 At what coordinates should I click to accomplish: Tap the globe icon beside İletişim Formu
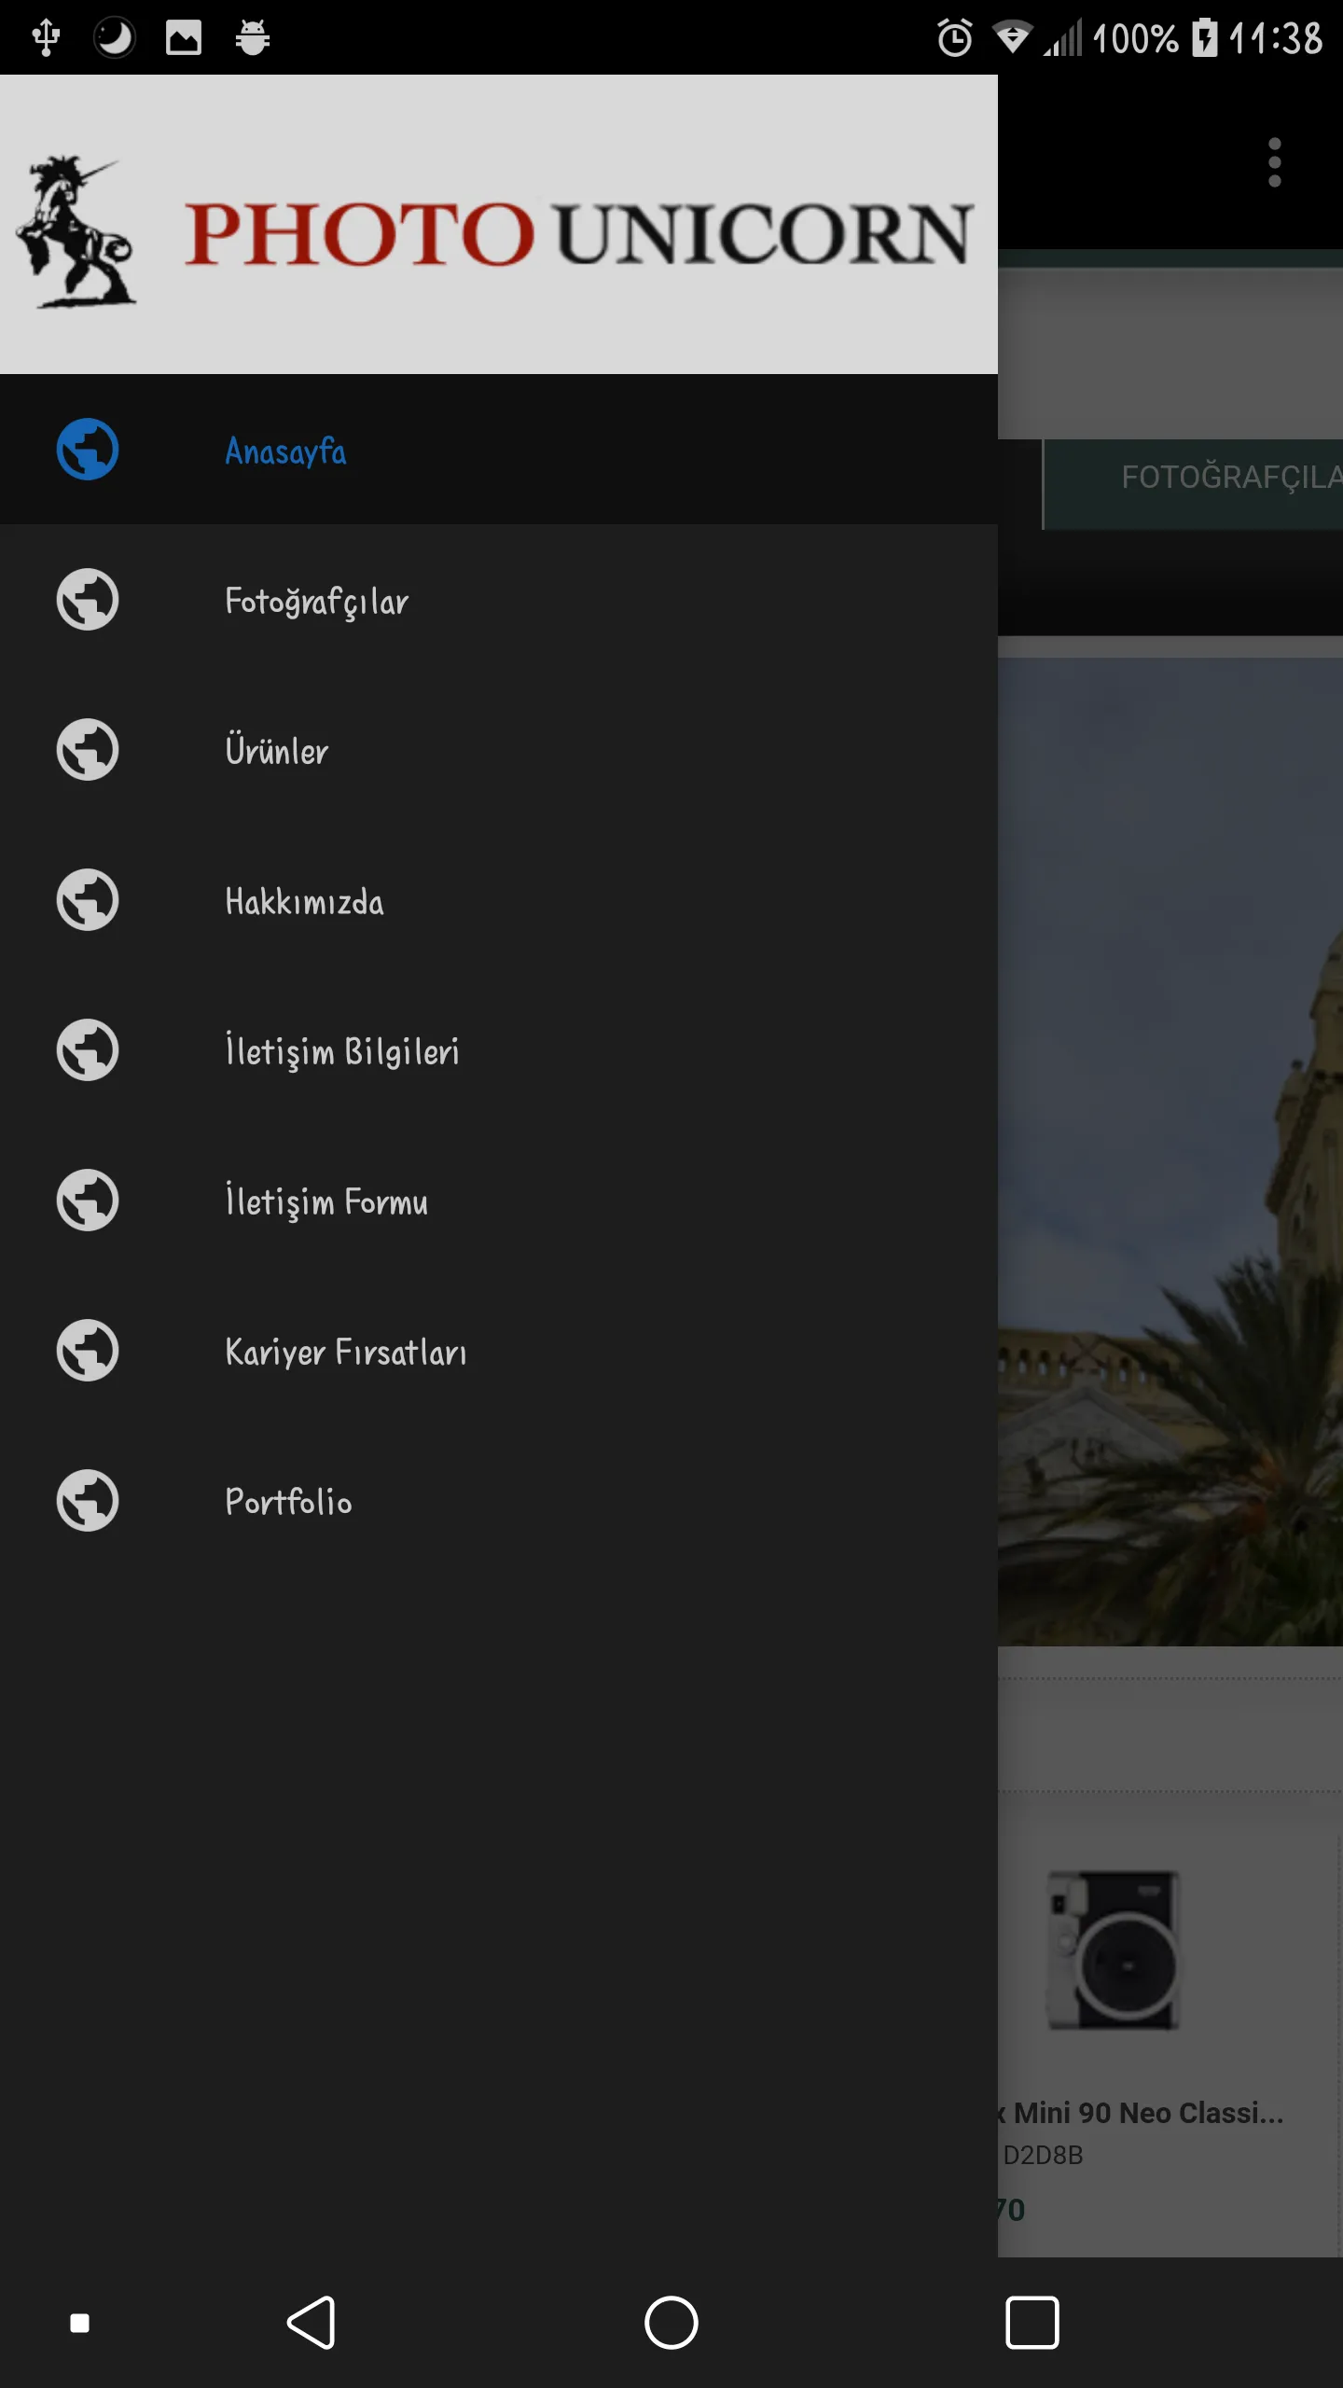click(x=88, y=1201)
